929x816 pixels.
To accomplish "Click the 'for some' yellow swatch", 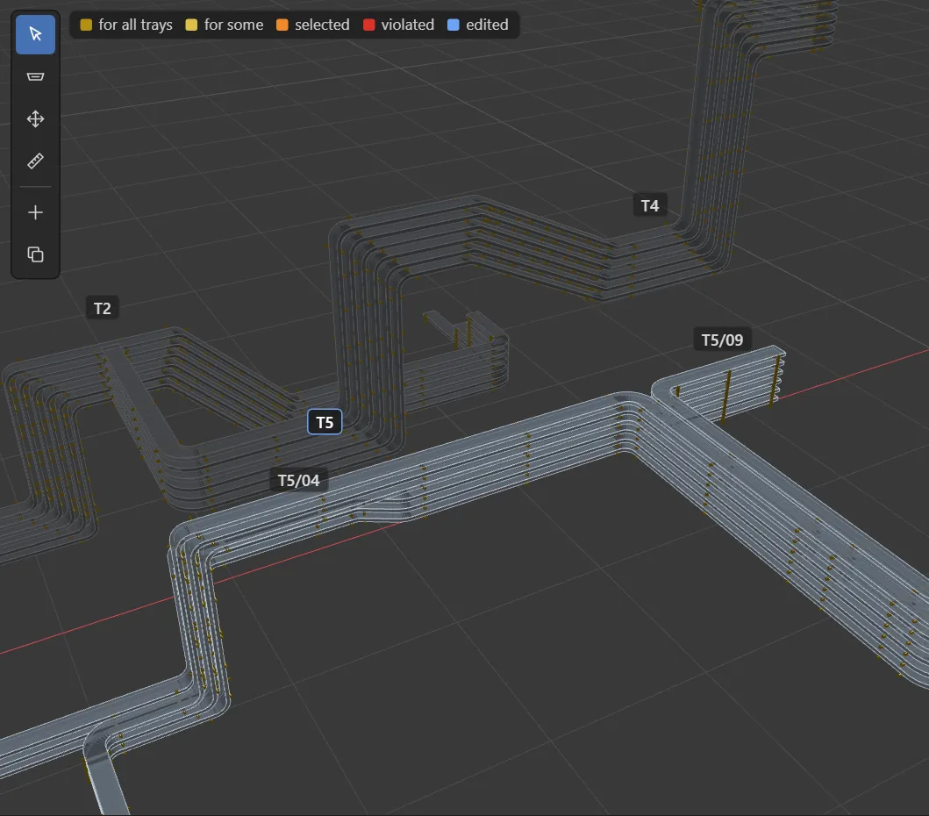I will click(191, 25).
